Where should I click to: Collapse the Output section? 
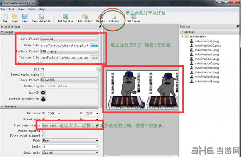[x=2, y=32]
